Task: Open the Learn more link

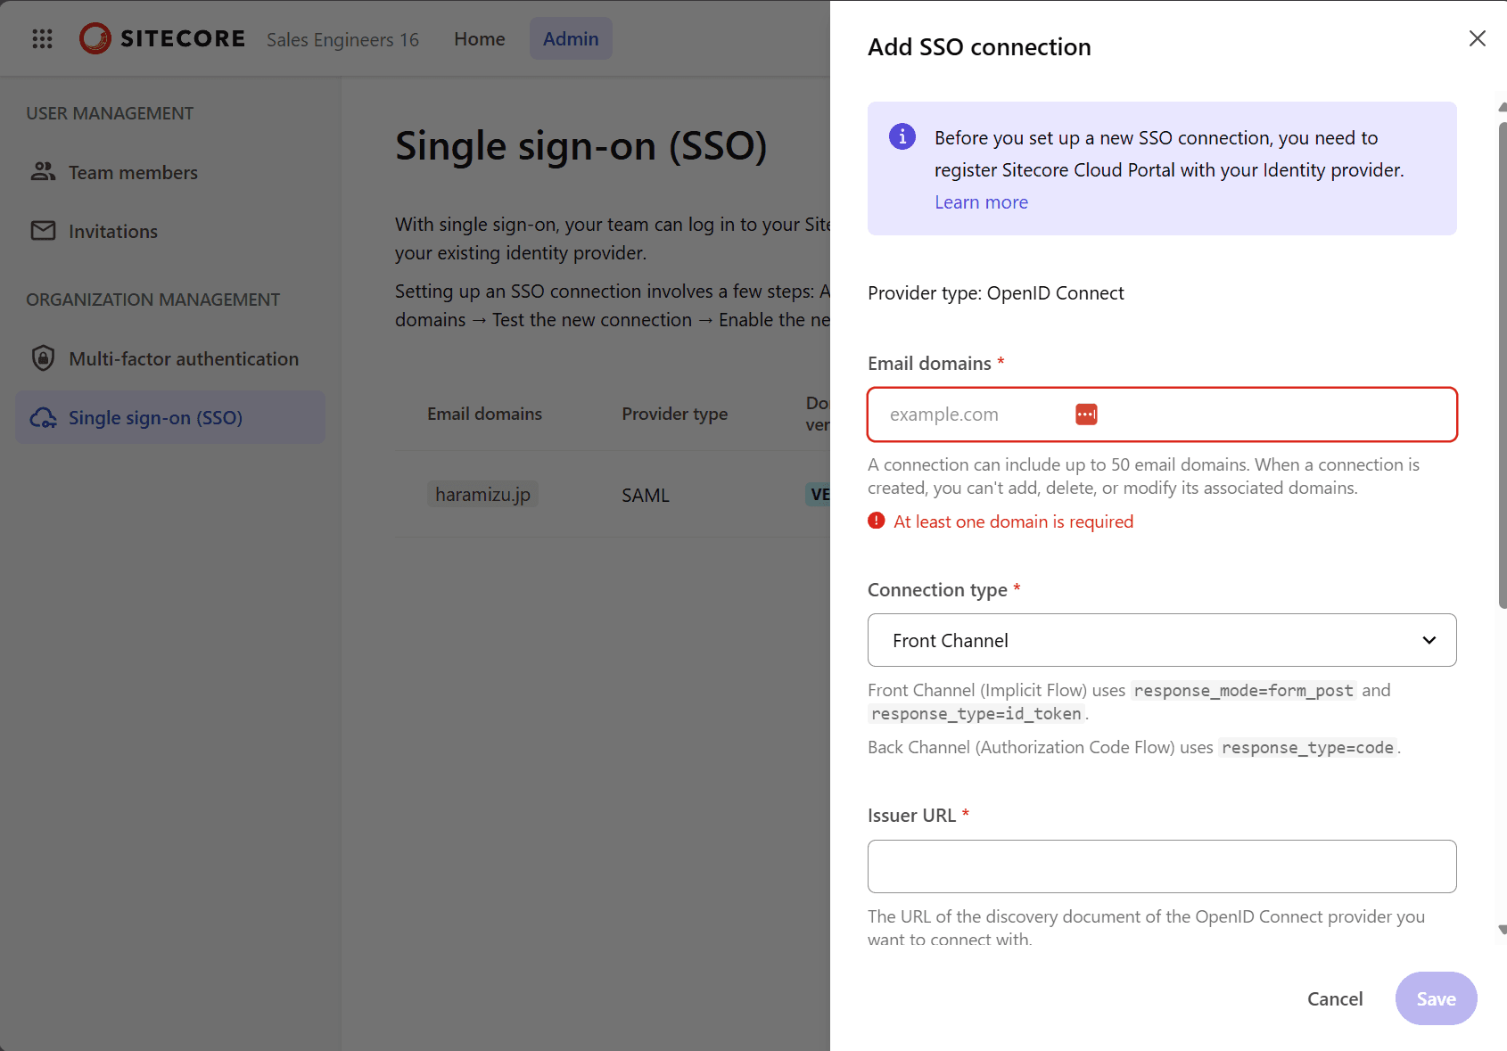Action: pyautogui.click(x=981, y=202)
